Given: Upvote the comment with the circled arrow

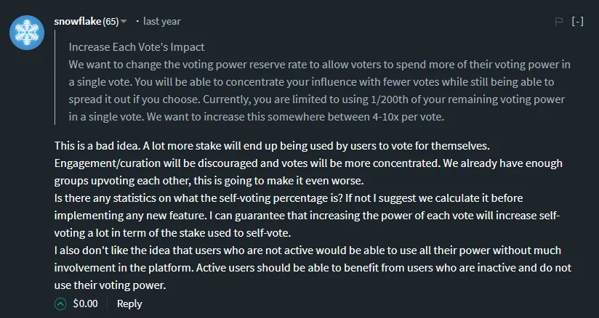Looking at the screenshot, I should click(x=60, y=304).
